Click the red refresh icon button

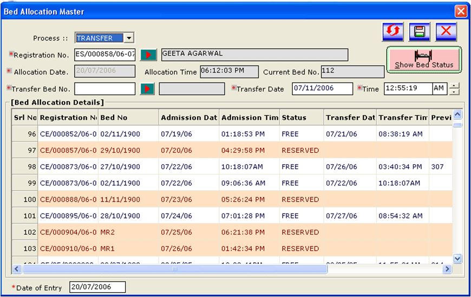click(x=392, y=31)
